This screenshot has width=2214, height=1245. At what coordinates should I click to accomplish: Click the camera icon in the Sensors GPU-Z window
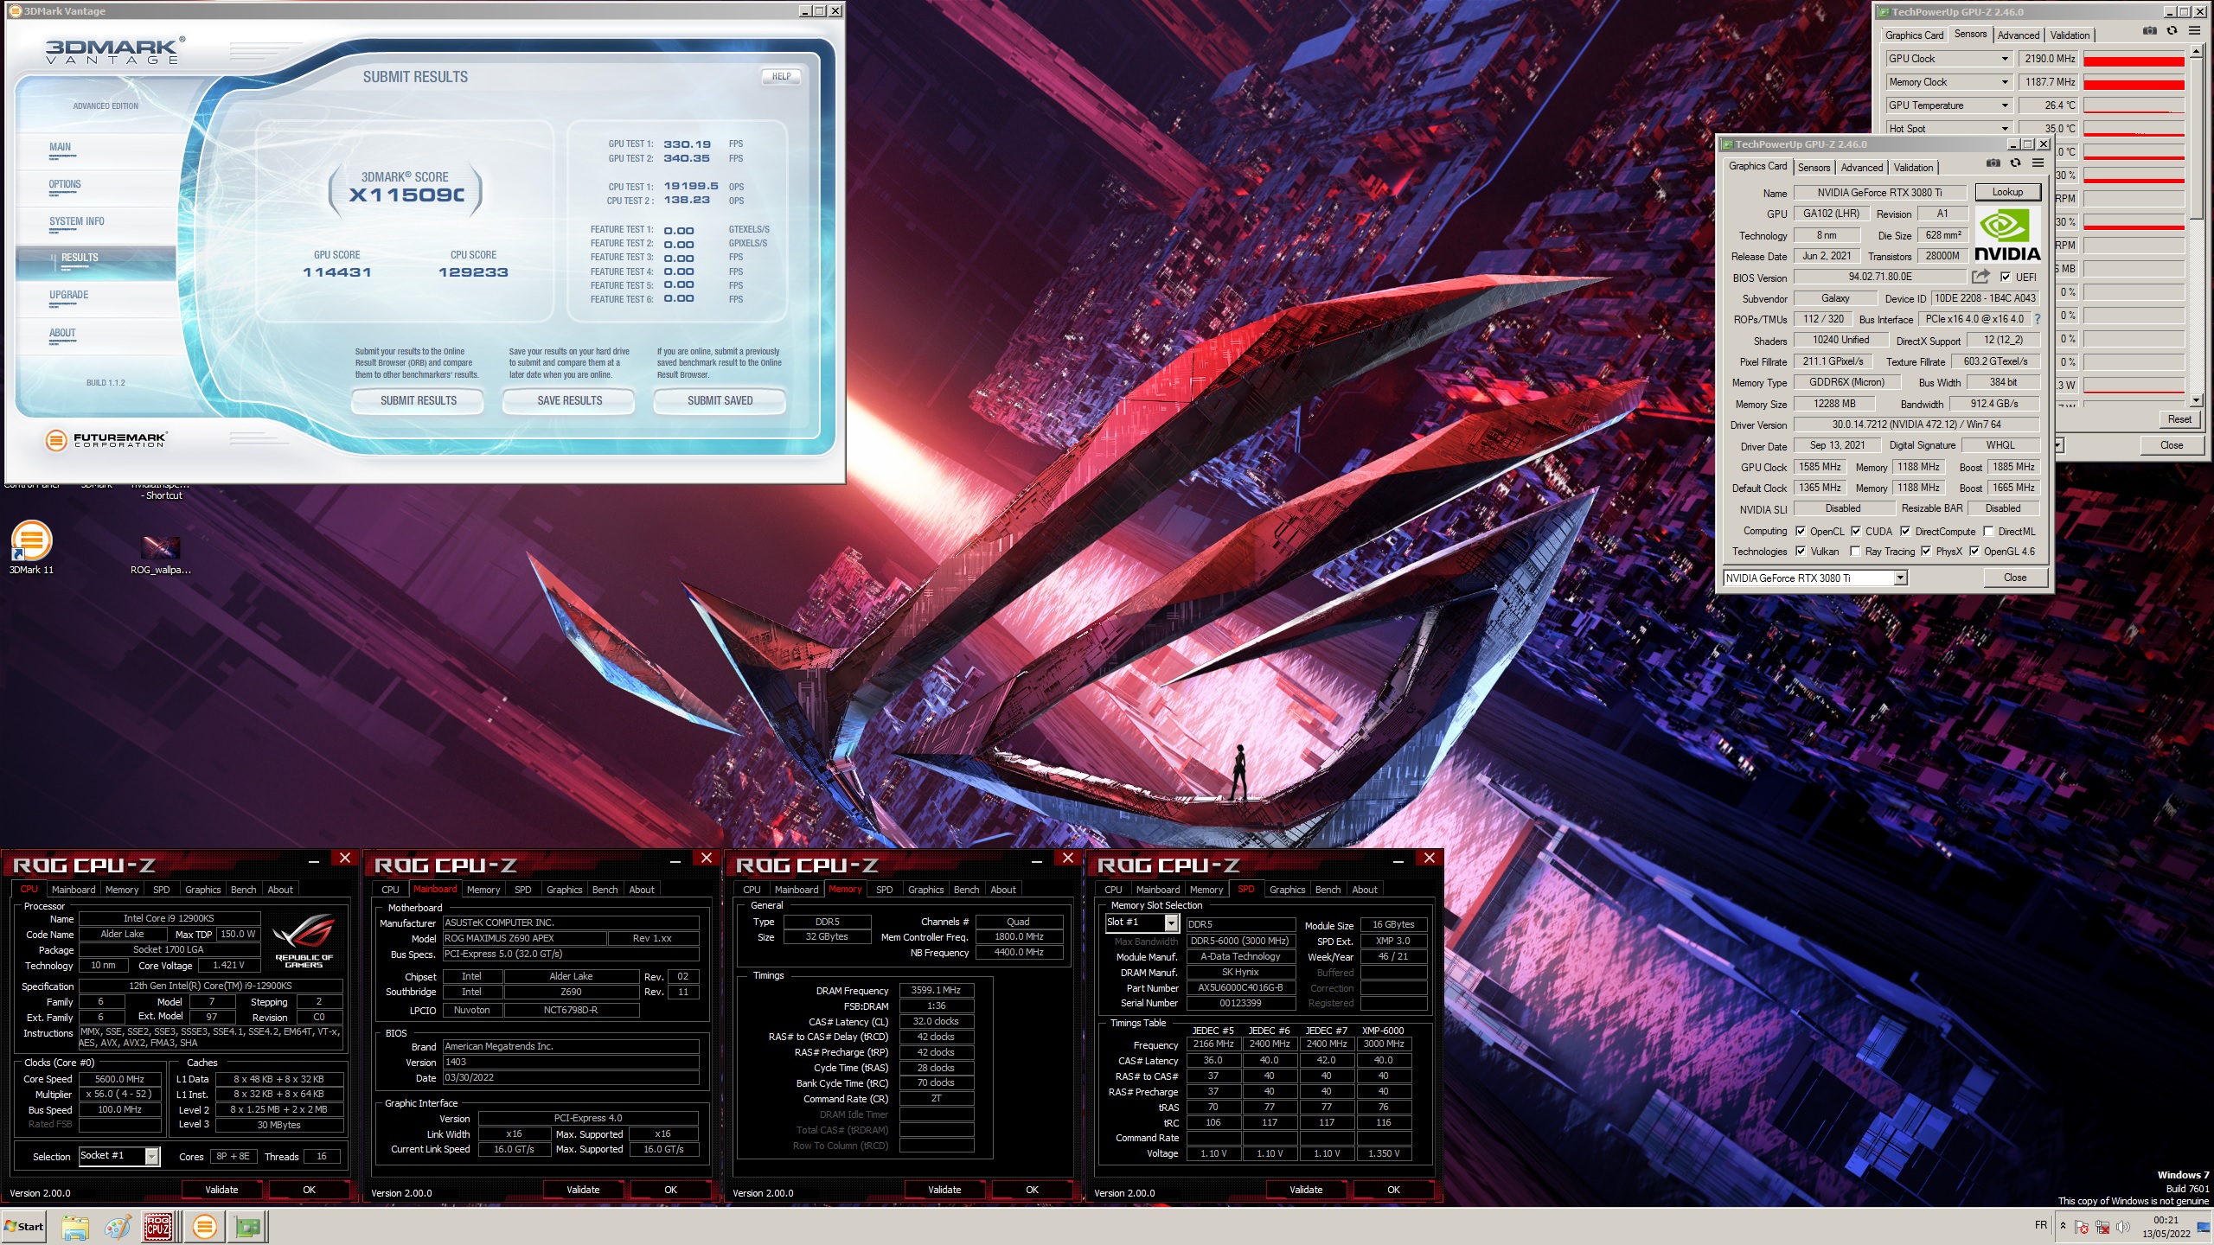tap(2149, 31)
